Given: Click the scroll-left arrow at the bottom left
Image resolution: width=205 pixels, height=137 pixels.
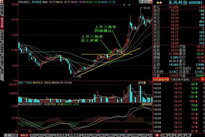Looking at the screenshot, I should click(5, 135).
